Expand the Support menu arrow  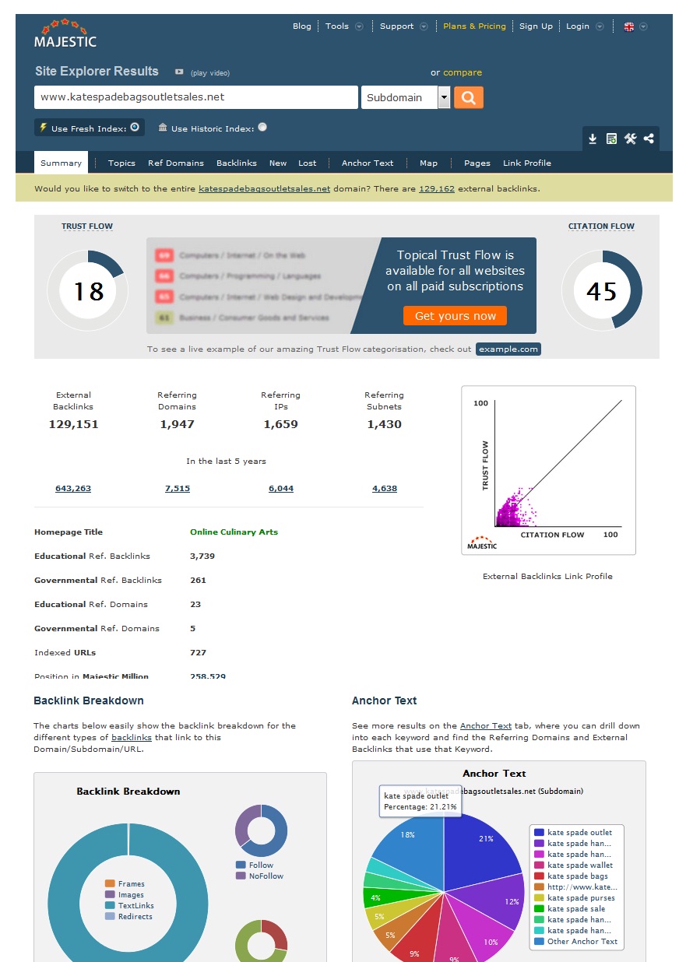tap(424, 26)
